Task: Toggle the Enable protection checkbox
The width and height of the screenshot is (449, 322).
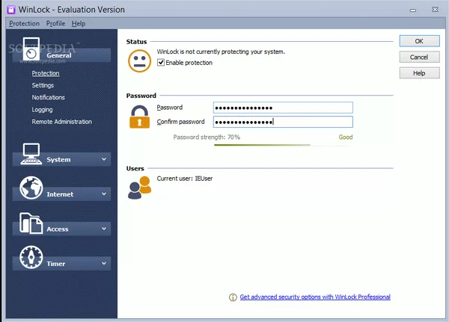Action: (x=161, y=63)
